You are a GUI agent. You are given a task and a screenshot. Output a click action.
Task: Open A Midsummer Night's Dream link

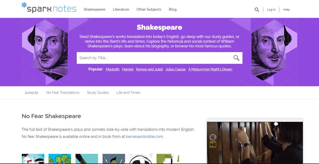coord(210,69)
